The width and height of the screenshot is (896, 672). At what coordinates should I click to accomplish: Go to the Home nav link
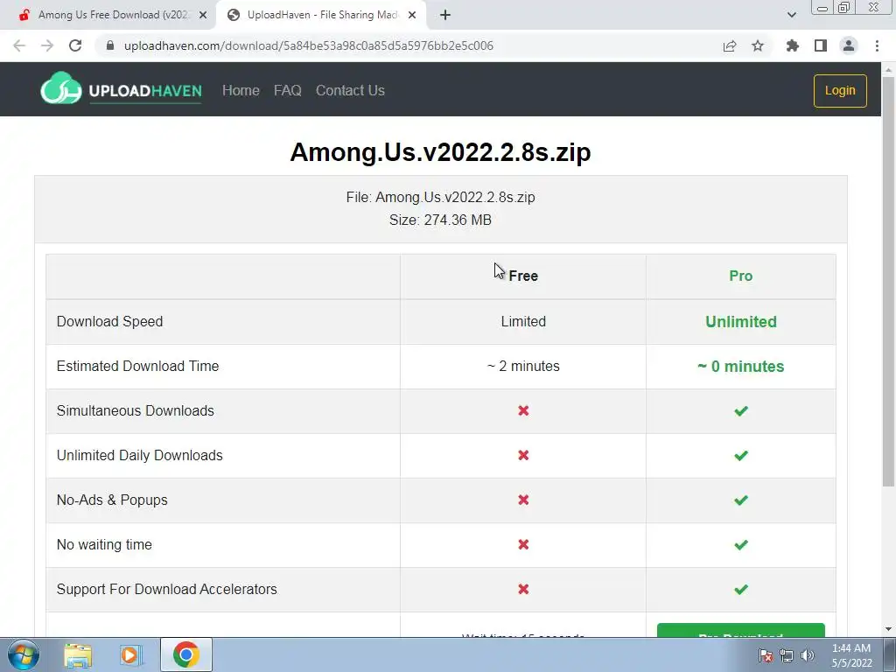(x=241, y=90)
